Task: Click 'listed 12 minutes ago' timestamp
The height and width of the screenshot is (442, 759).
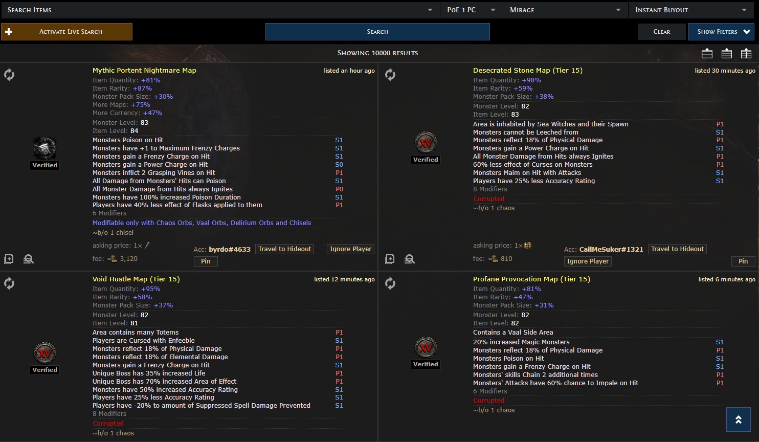Action: click(x=344, y=279)
